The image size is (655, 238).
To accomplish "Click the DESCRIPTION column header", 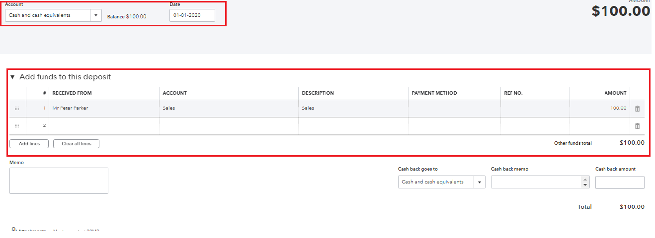I will pyautogui.click(x=318, y=93).
